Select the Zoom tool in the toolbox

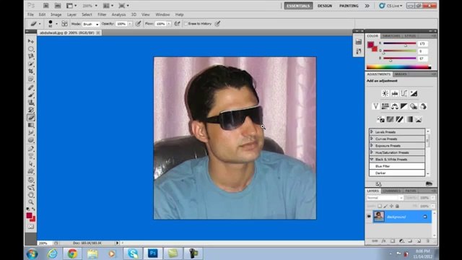(31, 202)
